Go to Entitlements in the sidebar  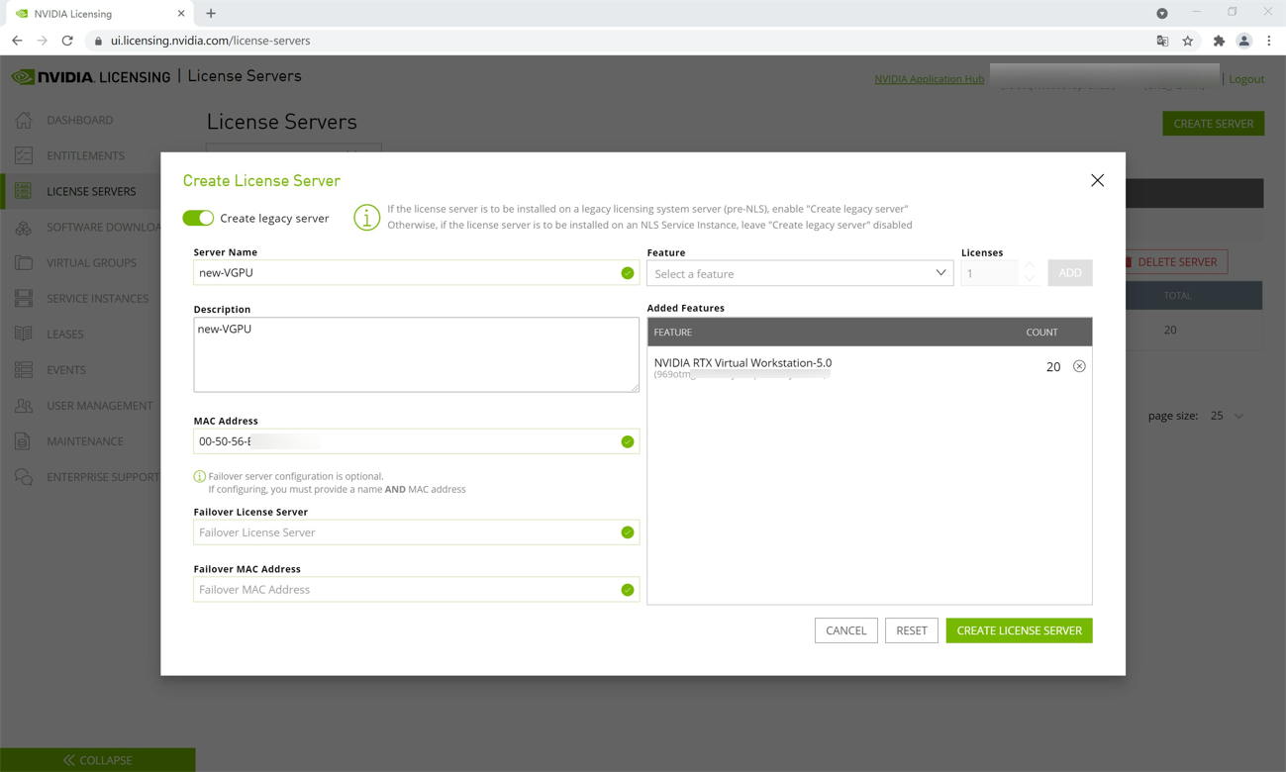click(x=85, y=155)
